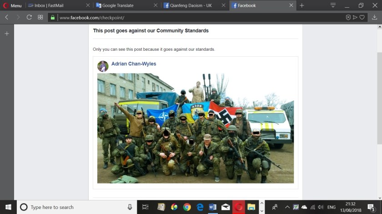This screenshot has width=382, height=214.
Task: Click the facebook.com/checkpoint address bar
Action: click(x=182, y=18)
